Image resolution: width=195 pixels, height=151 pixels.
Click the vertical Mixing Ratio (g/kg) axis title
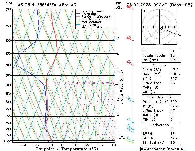coord(122,87)
